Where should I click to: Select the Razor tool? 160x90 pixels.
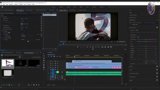(x=44, y=60)
